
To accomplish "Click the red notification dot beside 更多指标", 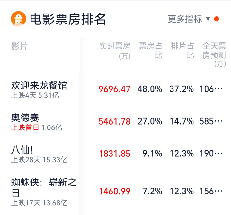I will 217,19.
